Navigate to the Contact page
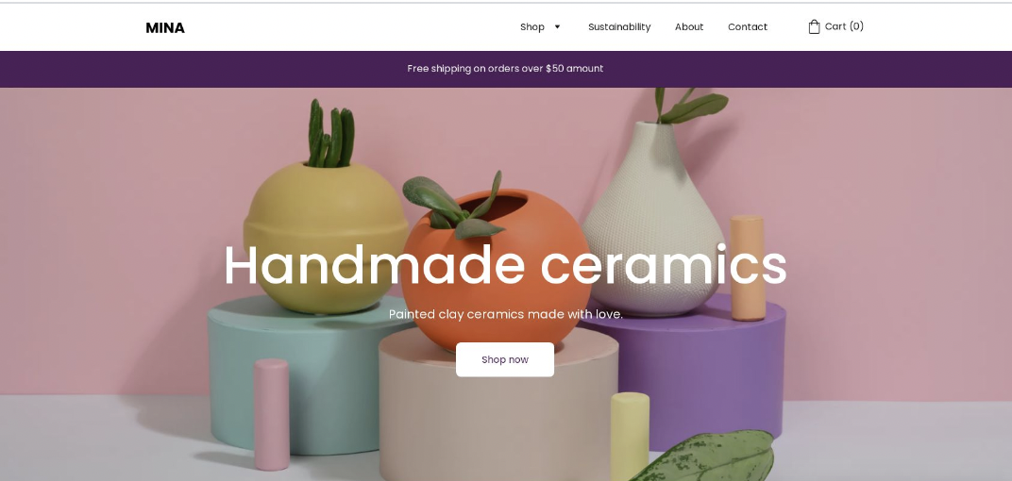This screenshot has width=1012, height=481. [x=748, y=27]
